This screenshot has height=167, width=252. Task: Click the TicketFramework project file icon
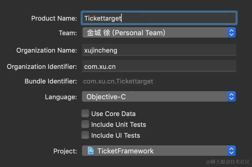pos(91,151)
